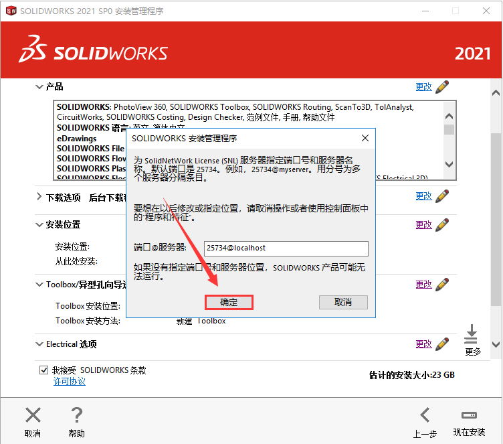
Task: Click the pencil icon in Toolbox row
Action: coord(442,285)
